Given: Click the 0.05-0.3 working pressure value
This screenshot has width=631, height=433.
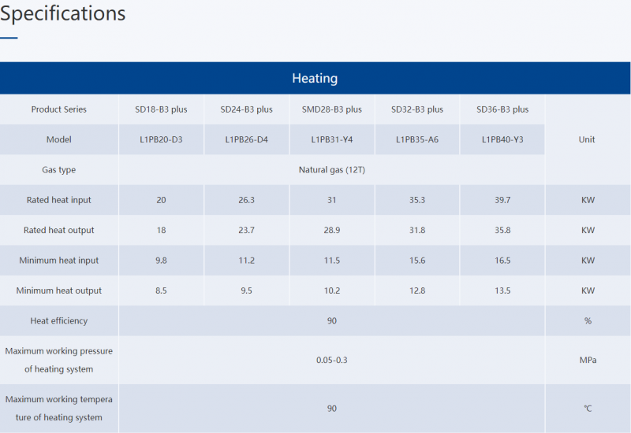Looking at the screenshot, I should coord(331,360).
